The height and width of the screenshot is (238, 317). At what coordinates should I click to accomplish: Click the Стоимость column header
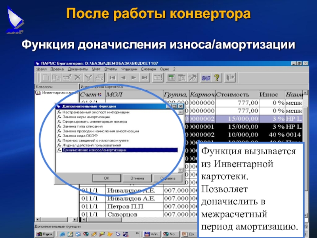[237, 94]
